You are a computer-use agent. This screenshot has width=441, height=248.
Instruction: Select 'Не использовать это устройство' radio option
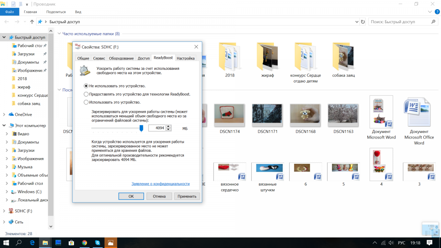tap(86, 86)
